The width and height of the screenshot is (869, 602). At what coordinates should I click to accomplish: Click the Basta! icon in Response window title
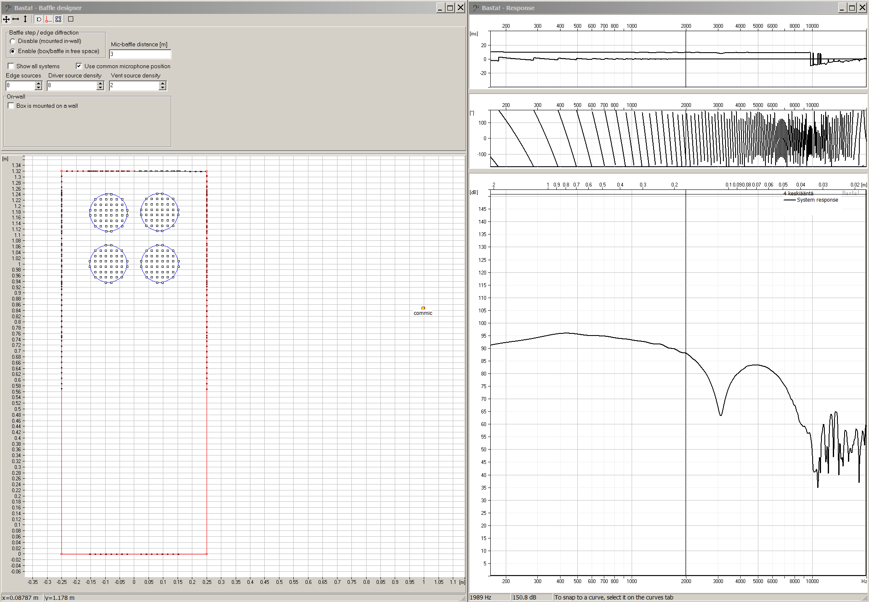pyautogui.click(x=476, y=8)
